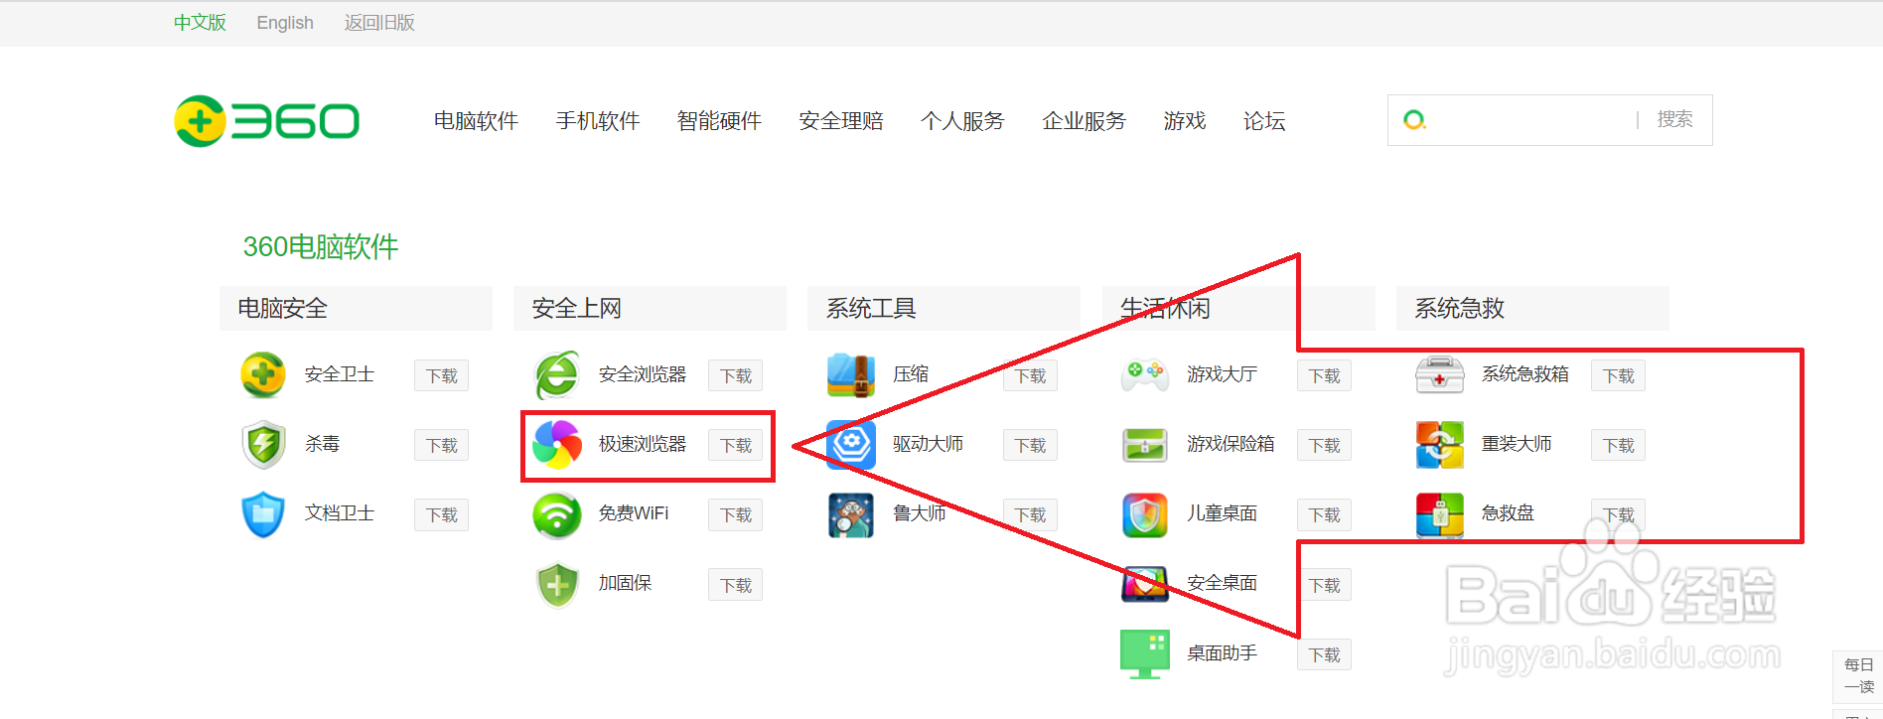1883x719 pixels.
Task: Click the 极速浏览器 colorful icon
Action: 557,444
